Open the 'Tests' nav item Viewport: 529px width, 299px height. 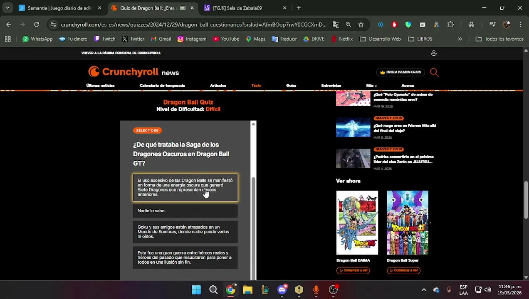pyautogui.click(x=256, y=86)
